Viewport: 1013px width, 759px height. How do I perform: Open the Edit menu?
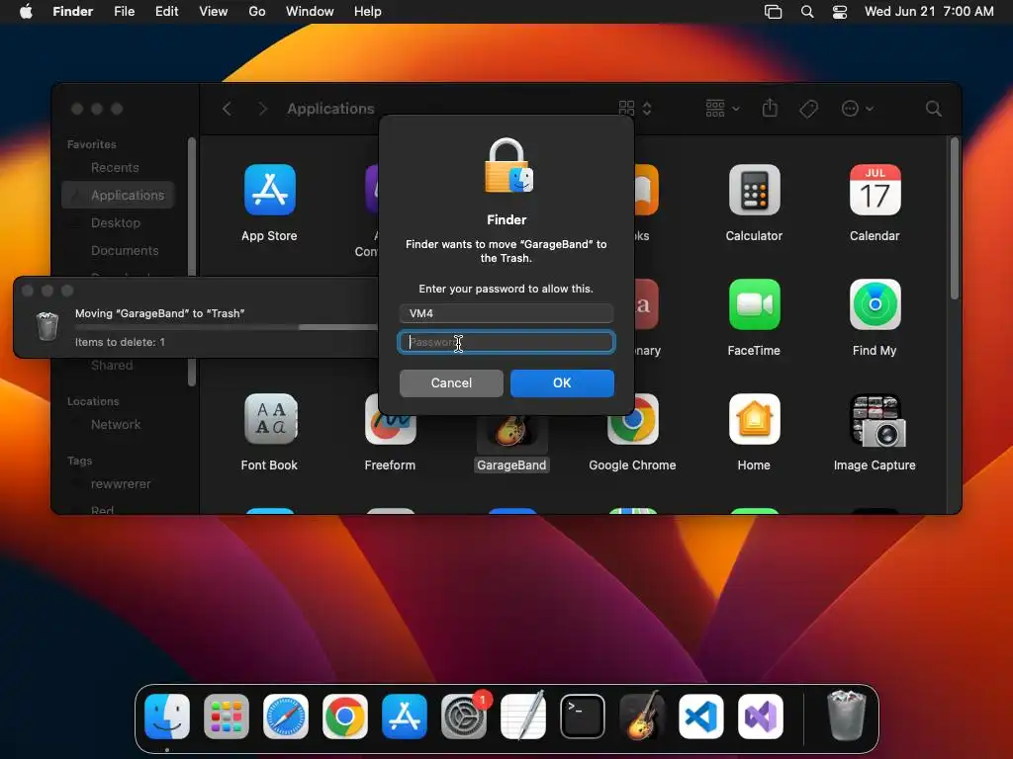click(166, 12)
